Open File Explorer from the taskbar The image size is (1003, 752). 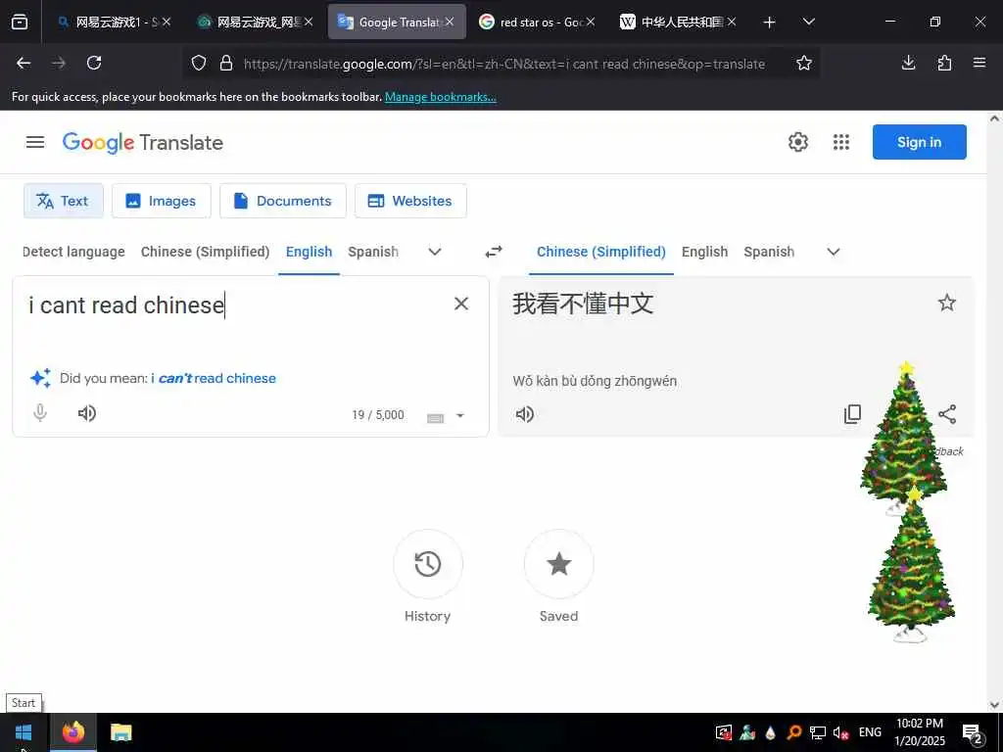point(120,732)
